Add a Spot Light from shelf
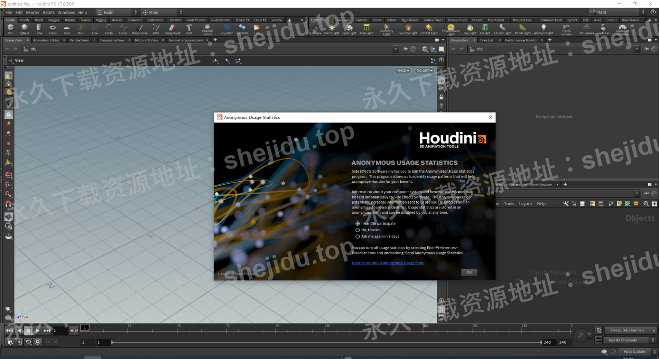This screenshot has height=359, width=659. click(349, 29)
